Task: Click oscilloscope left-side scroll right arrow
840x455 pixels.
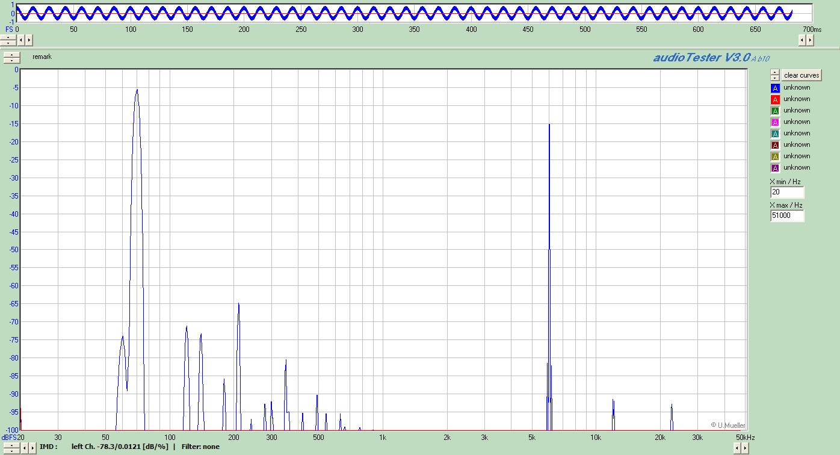Action: 29,40
